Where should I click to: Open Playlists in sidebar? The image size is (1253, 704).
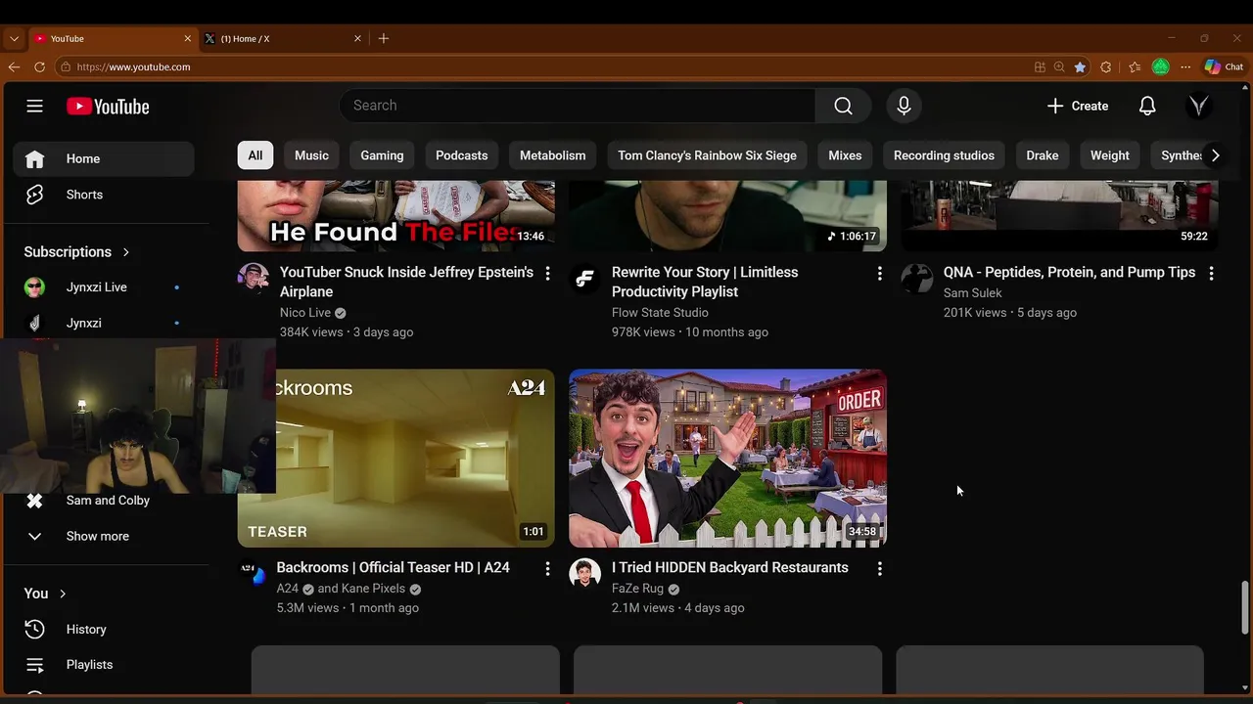[104, 665]
